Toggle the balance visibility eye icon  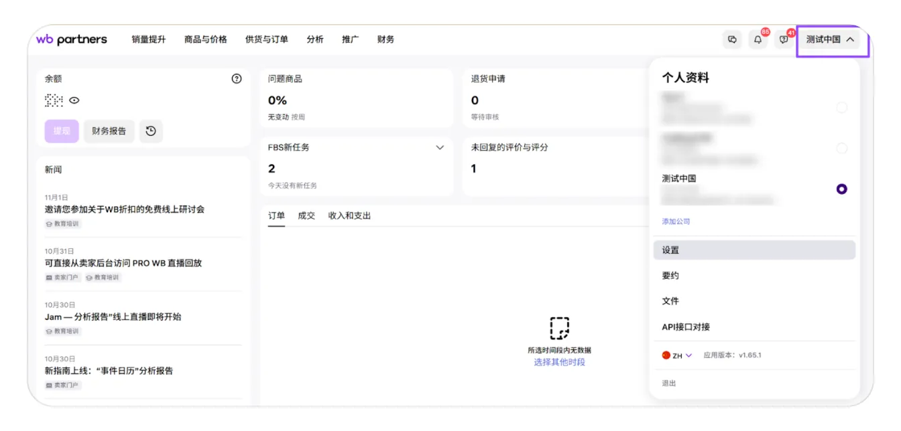(74, 100)
